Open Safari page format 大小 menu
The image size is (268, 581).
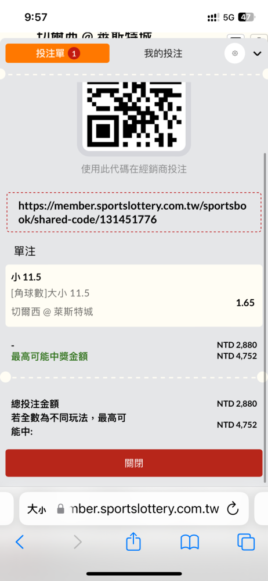(37, 509)
